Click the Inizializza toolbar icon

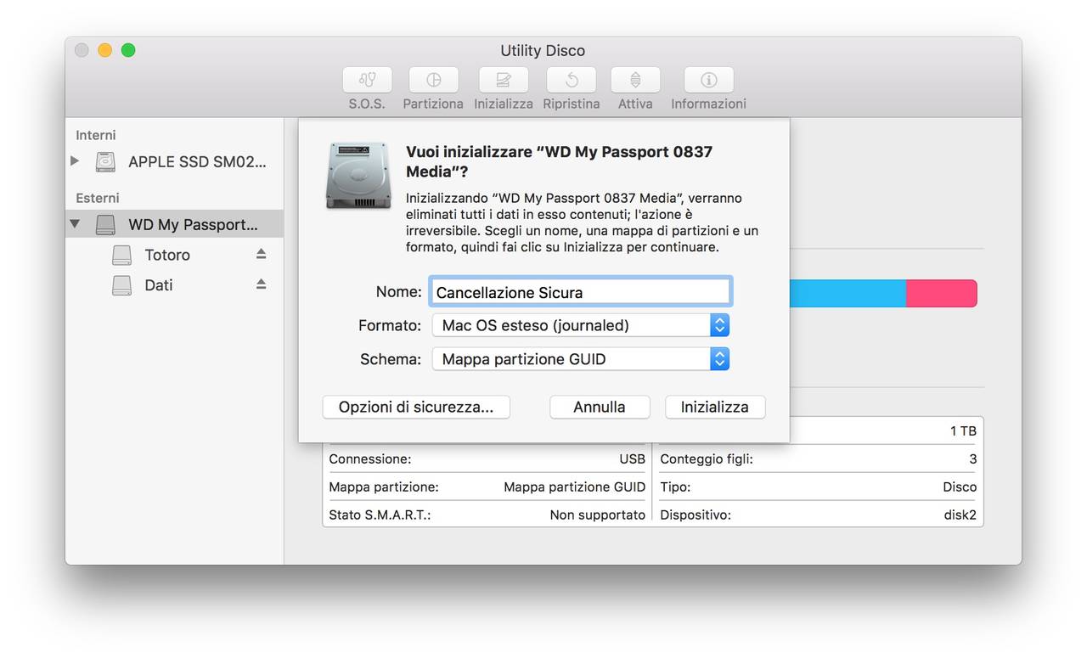pyautogui.click(x=504, y=80)
